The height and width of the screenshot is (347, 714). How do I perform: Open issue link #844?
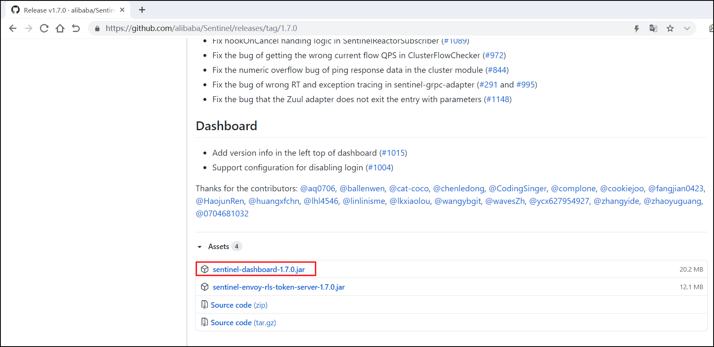497,70
